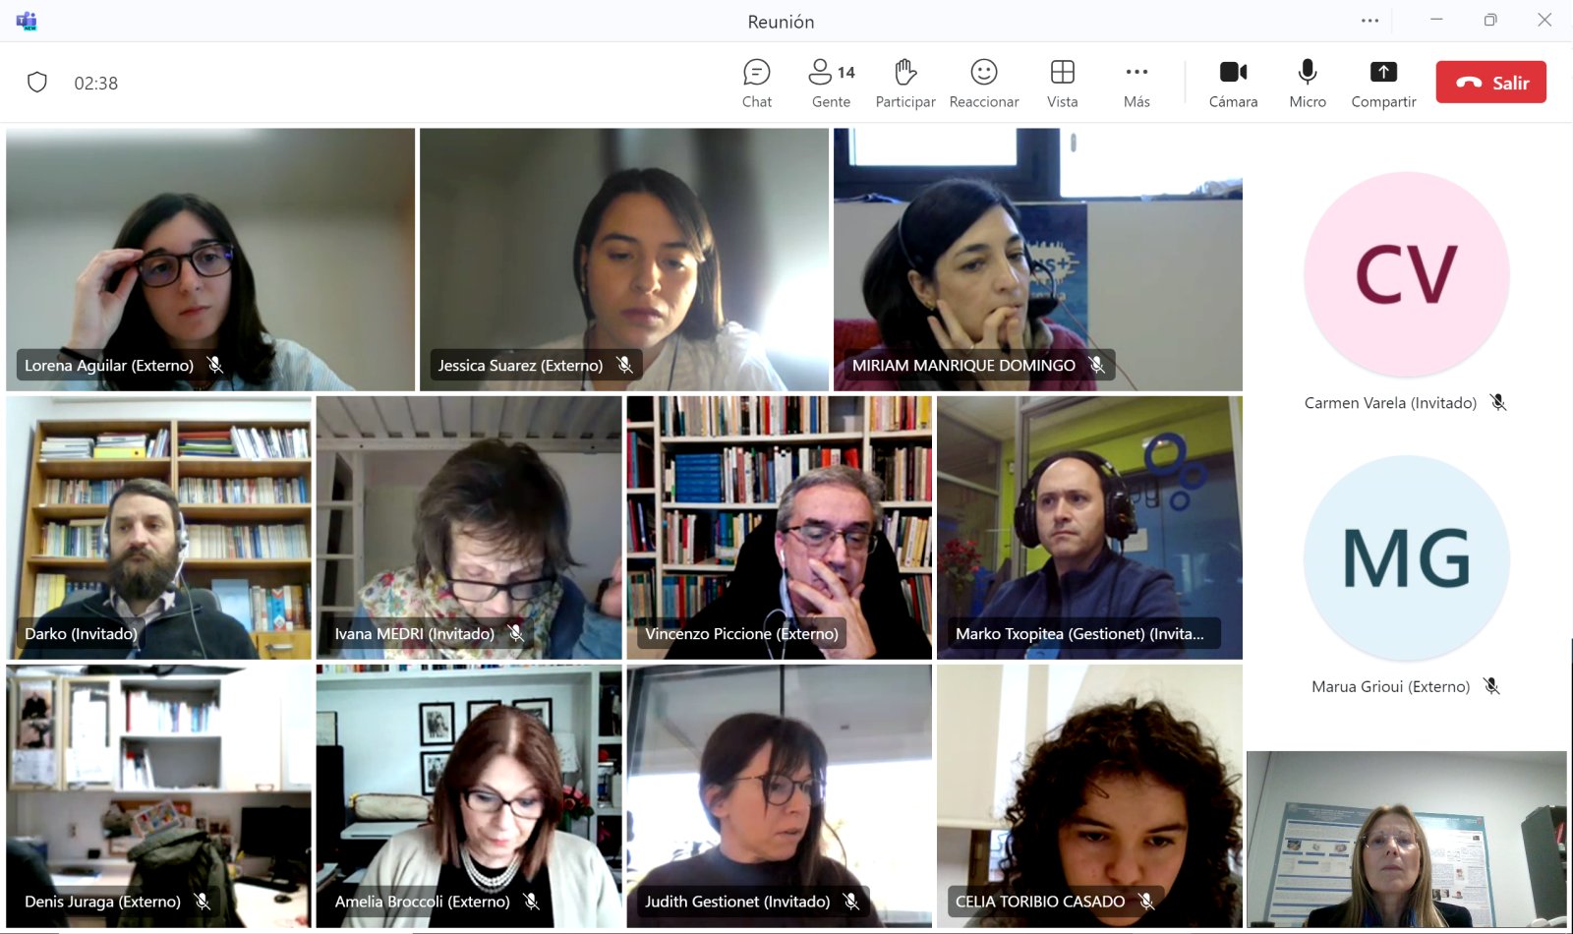The width and height of the screenshot is (1573, 934).
Task: Open the Más options menu
Action: [x=1136, y=84]
